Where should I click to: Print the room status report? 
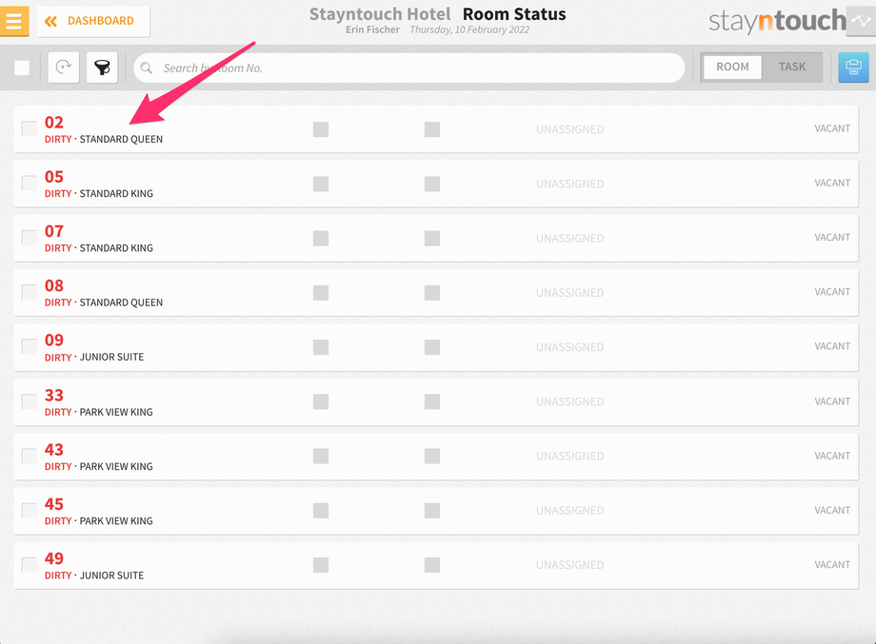coord(853,68)
